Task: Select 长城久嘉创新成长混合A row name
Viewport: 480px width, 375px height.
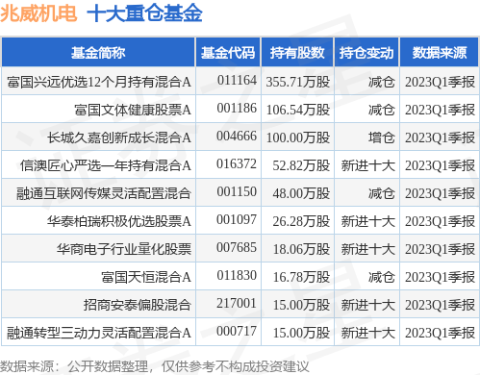Action: point(119,137)
